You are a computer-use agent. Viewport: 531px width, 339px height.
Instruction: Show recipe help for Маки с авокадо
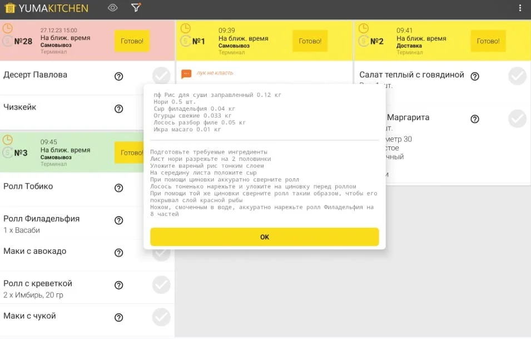coord(118,253)
